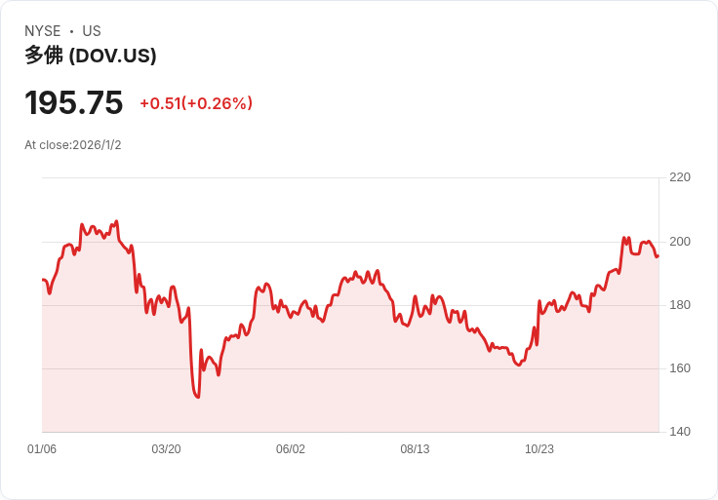The width and height of the screenshot is (718, 500).
Task: Click the 06/02 date on x-axis
Action: [x=291, y=449]
